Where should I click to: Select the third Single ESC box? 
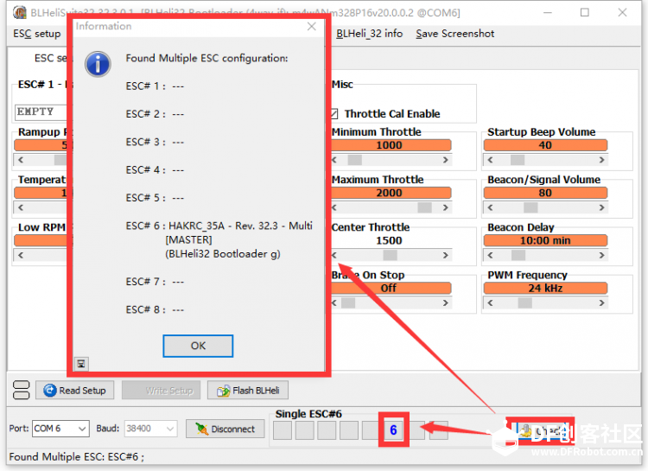click(327, 430)
